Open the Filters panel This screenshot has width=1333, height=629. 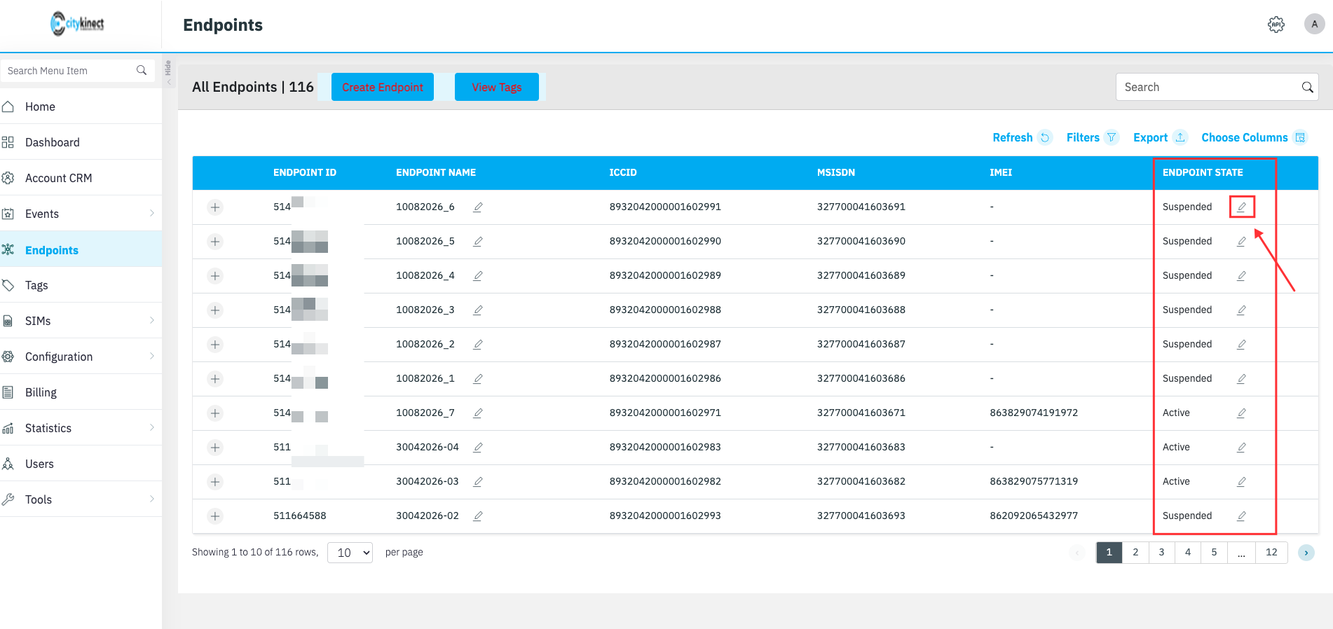pos(1092,137)
